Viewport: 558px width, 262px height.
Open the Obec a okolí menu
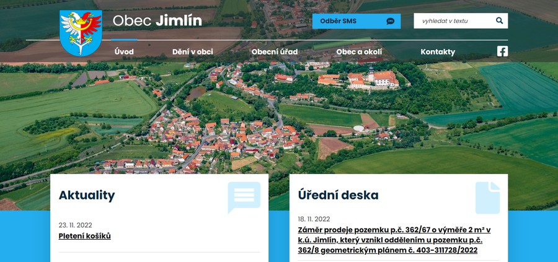(x=359, y=52)
